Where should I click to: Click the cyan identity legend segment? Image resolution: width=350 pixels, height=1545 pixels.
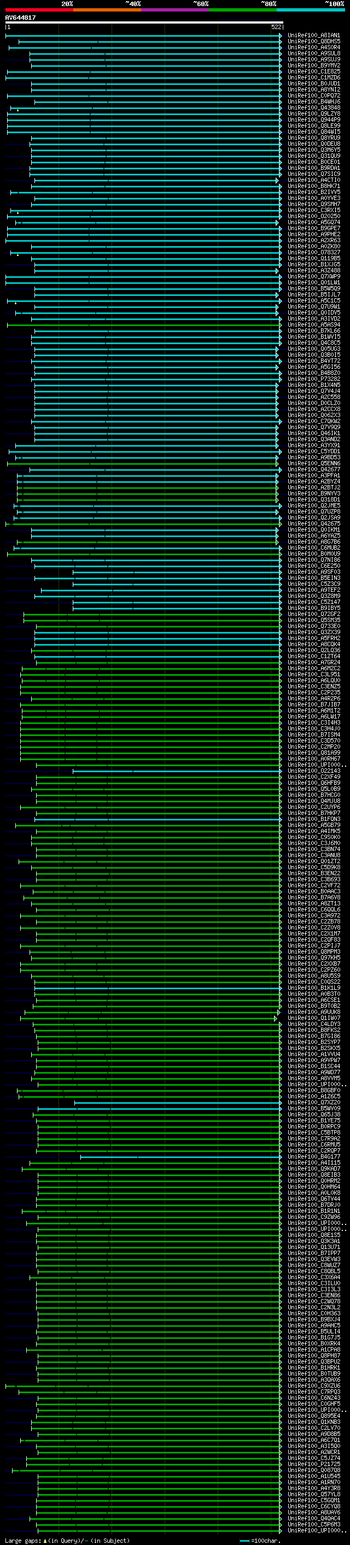click(311, 10)
